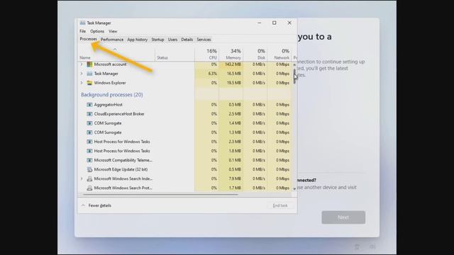Sort processes by the Name column

85,58
